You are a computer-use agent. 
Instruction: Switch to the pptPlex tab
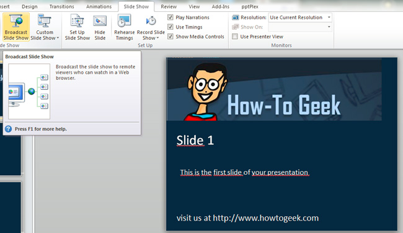250,7
